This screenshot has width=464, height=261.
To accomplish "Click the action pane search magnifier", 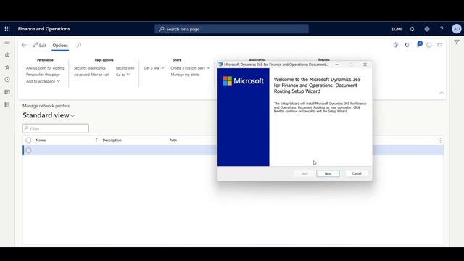I will (79, 45).
